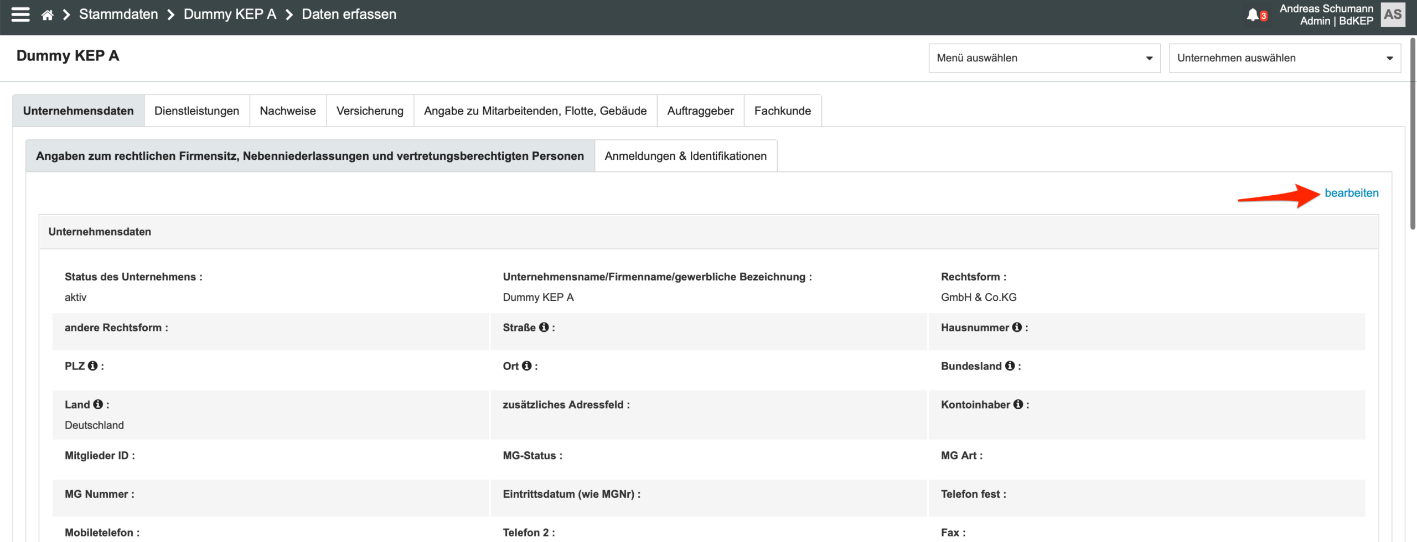Click the Eintrittsdatum (wie MGNr) label
The height and width of the screenshot is (542, 1417).
[571, 494]
